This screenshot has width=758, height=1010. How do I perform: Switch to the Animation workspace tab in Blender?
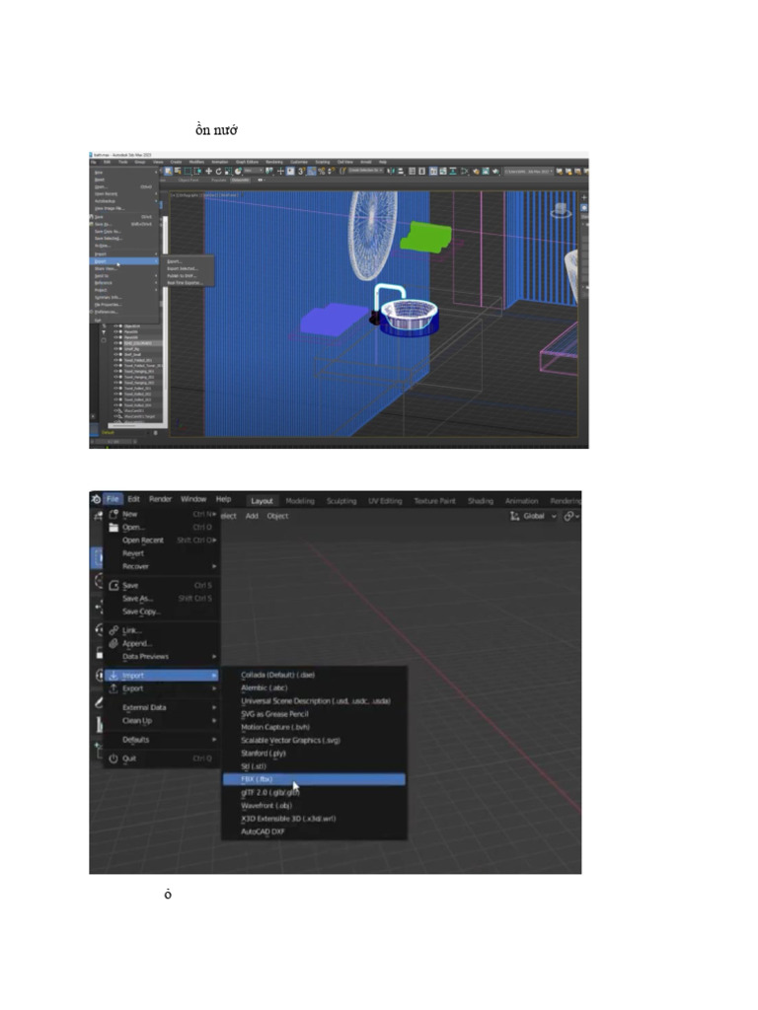(x=521, y=501)
